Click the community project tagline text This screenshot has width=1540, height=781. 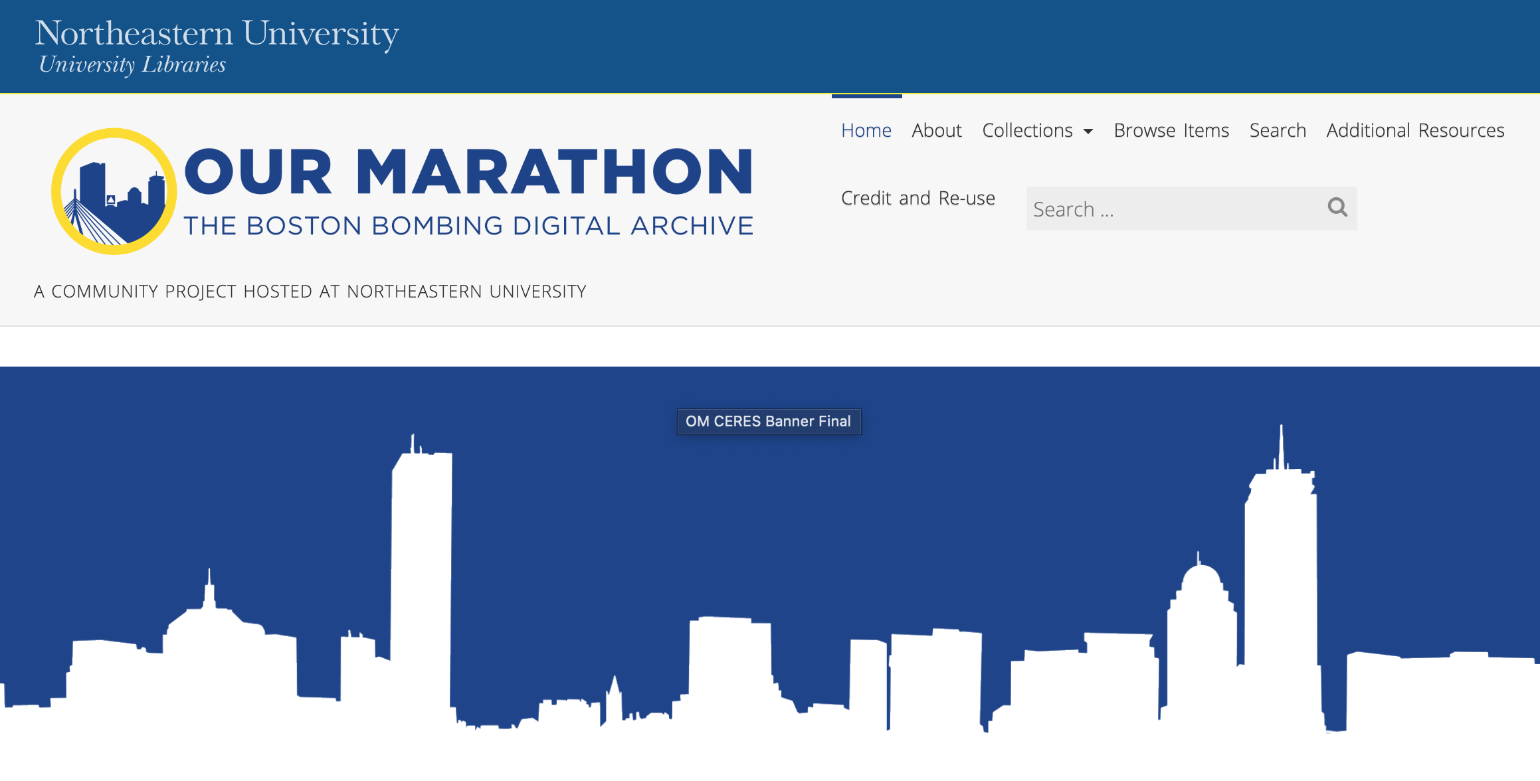point(310,292)
